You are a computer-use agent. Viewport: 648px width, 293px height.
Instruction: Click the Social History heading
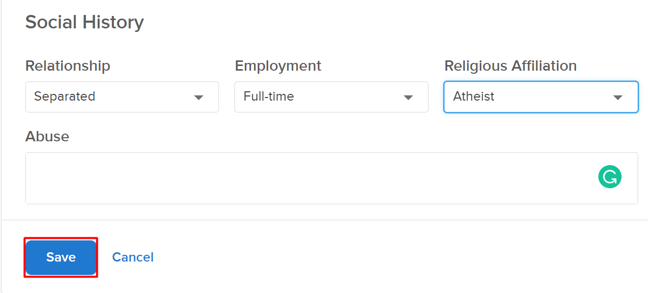point(84,22)
